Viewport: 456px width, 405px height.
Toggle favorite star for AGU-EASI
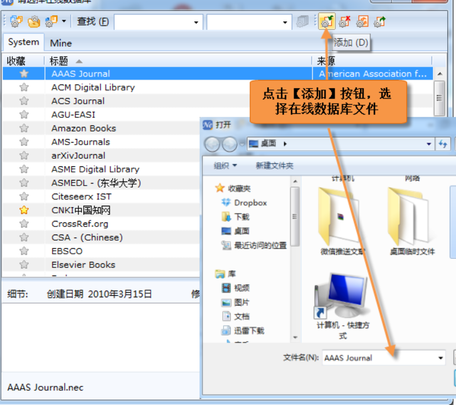pos(24,115)
